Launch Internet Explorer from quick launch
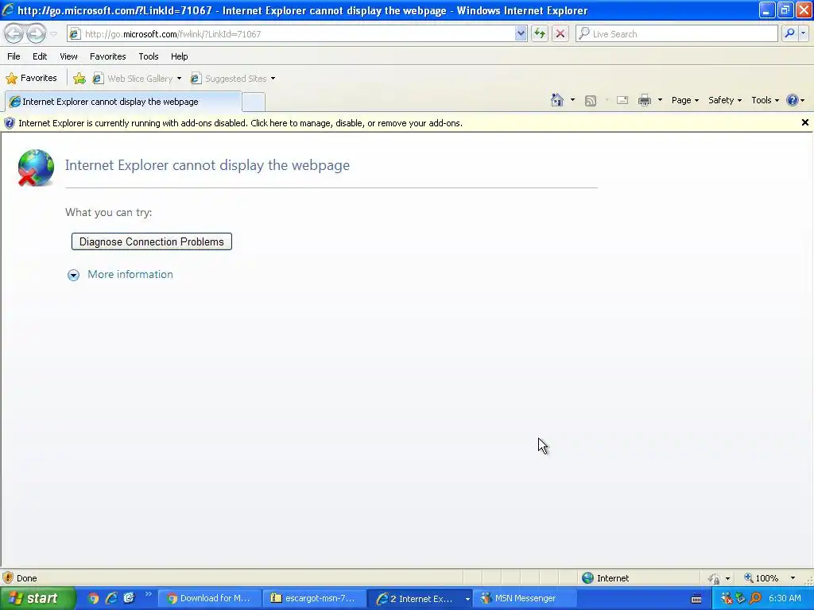Image resolution: width=814 pixels, height=610 pixels. click(x=111, y=598)
